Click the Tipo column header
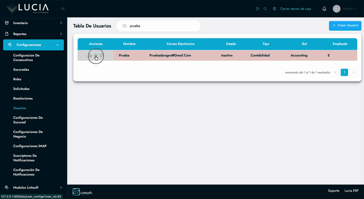Screen dimensions: 364x199 click(266, 44)
